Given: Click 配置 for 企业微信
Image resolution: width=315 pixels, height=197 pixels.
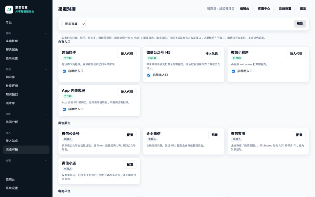Looking at the screenshot, I should pos(215,135).
